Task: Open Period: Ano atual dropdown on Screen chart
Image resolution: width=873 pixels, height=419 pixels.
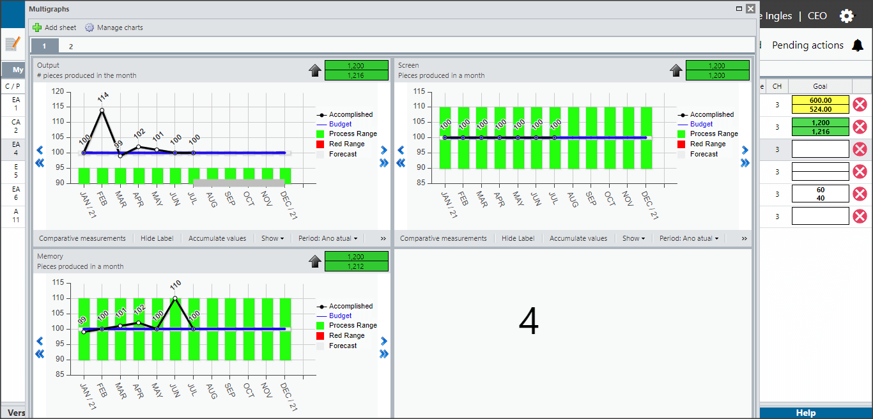Action: [689, 238]
